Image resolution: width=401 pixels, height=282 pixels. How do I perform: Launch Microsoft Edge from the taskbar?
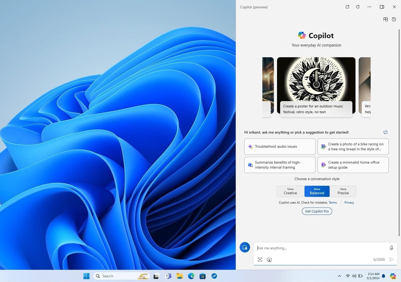tap(191, 276)
